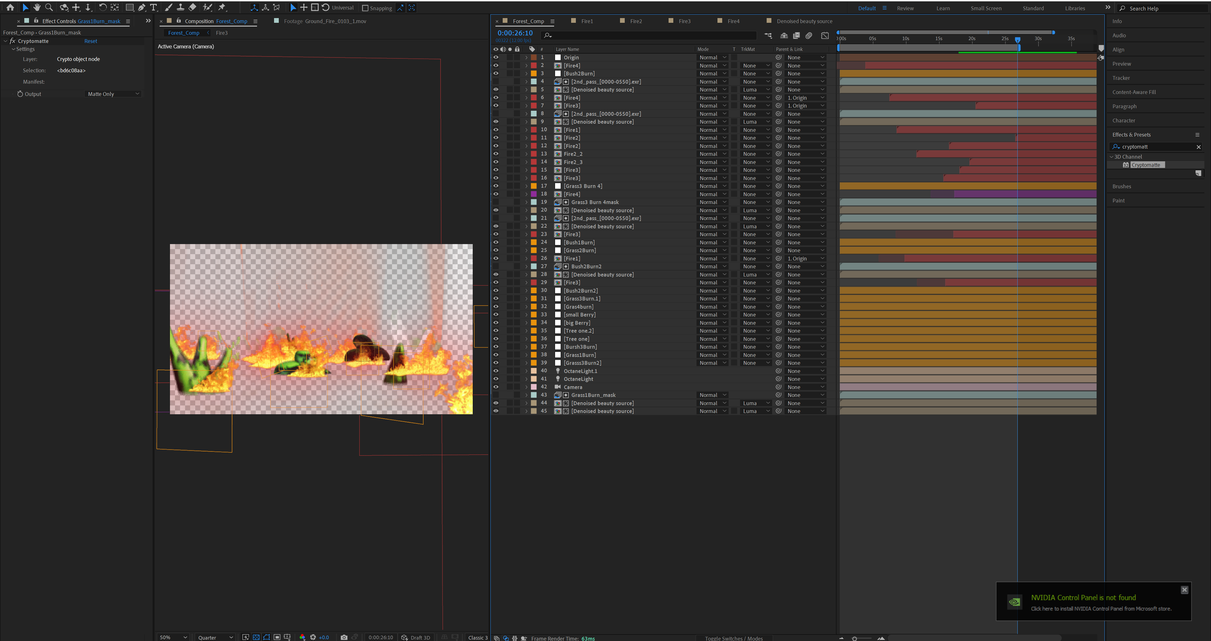This screenshot has width=1211, height=641.
Task: Select the Eraser tool
Action: 192,7
